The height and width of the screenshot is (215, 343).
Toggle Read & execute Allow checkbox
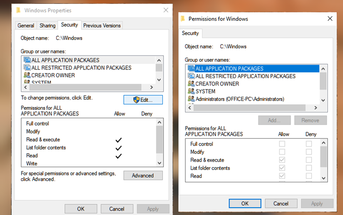click(282, 160)
